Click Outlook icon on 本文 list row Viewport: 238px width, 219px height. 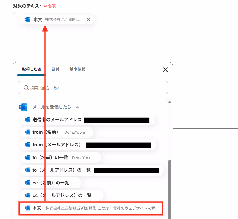(x=27, y=208)
